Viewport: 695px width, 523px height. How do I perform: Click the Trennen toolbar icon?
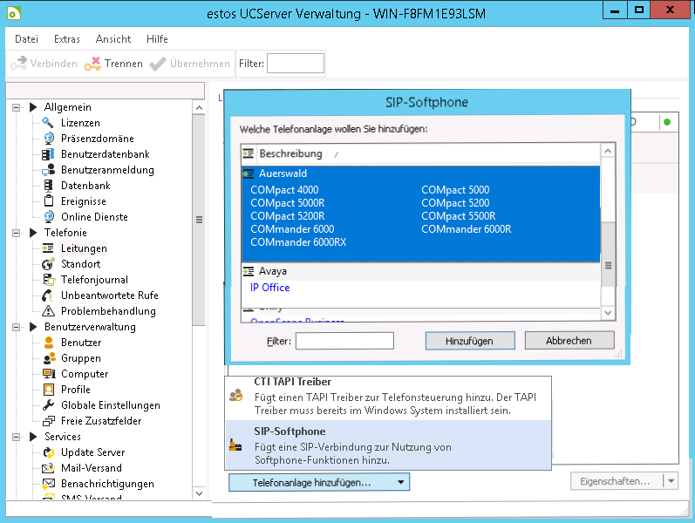coord(93,64)
